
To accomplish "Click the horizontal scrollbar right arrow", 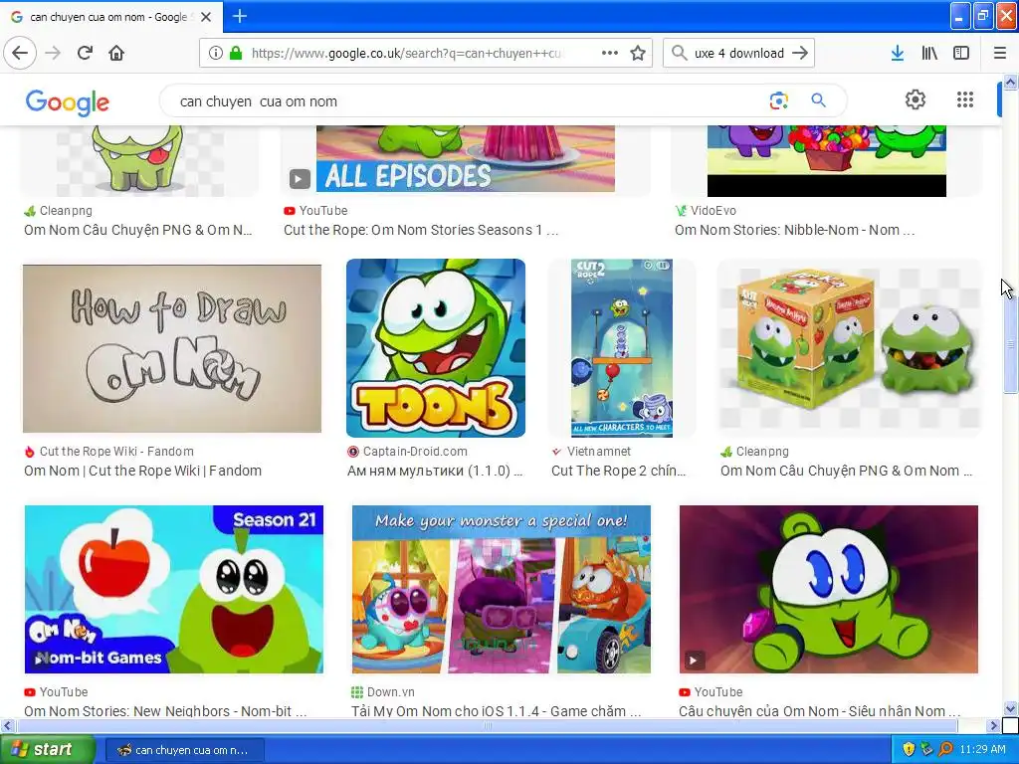I will pos(994,725).
